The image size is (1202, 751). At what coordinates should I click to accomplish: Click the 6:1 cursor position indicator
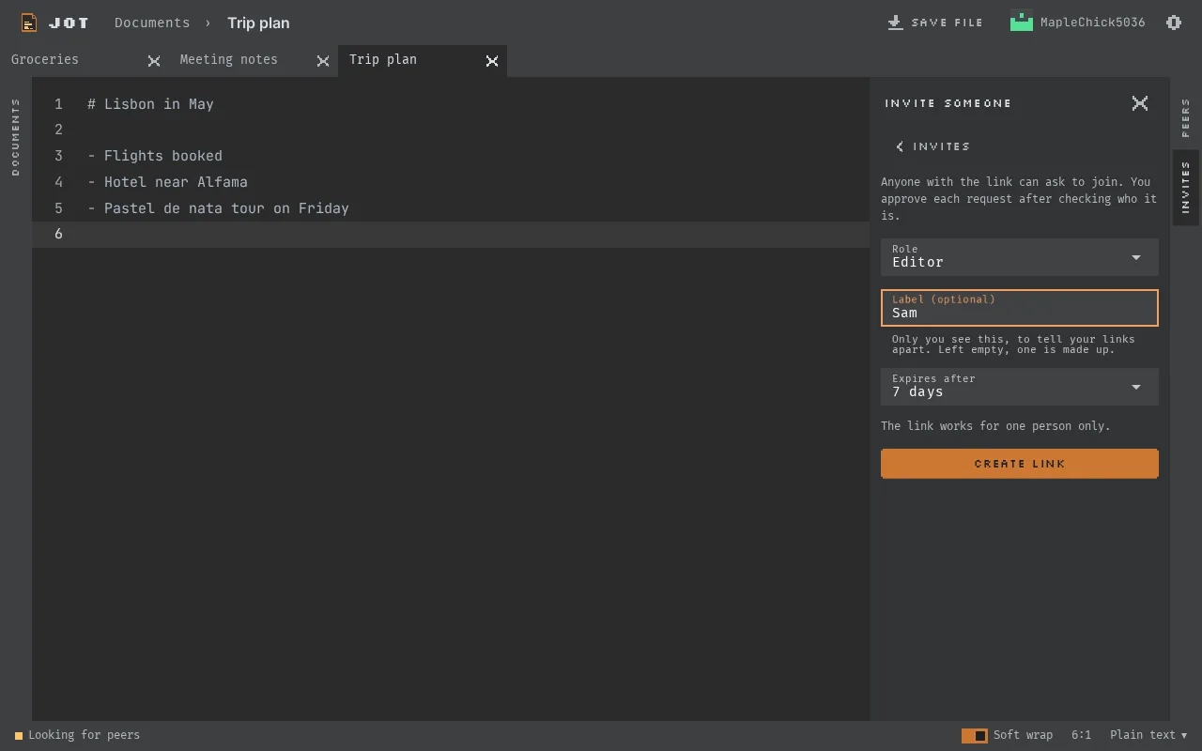1081,735
